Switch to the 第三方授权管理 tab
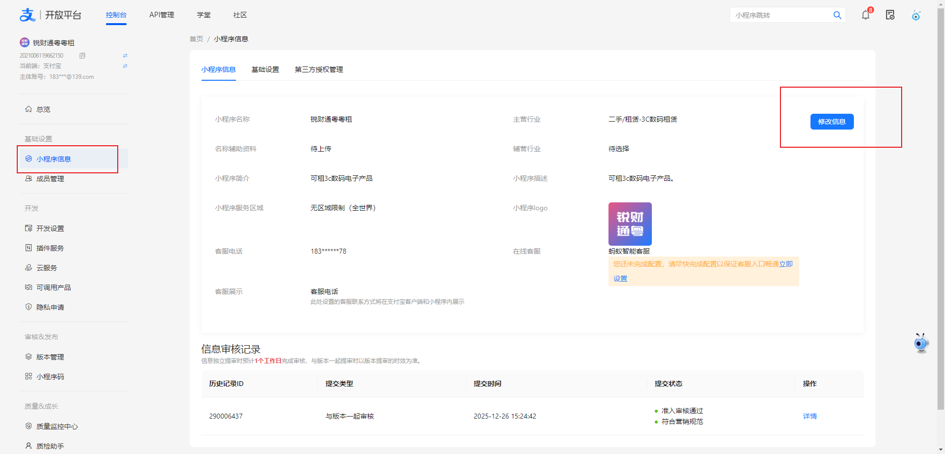The height and width of the screenshot is (454, 945). (x=319, y=69)
